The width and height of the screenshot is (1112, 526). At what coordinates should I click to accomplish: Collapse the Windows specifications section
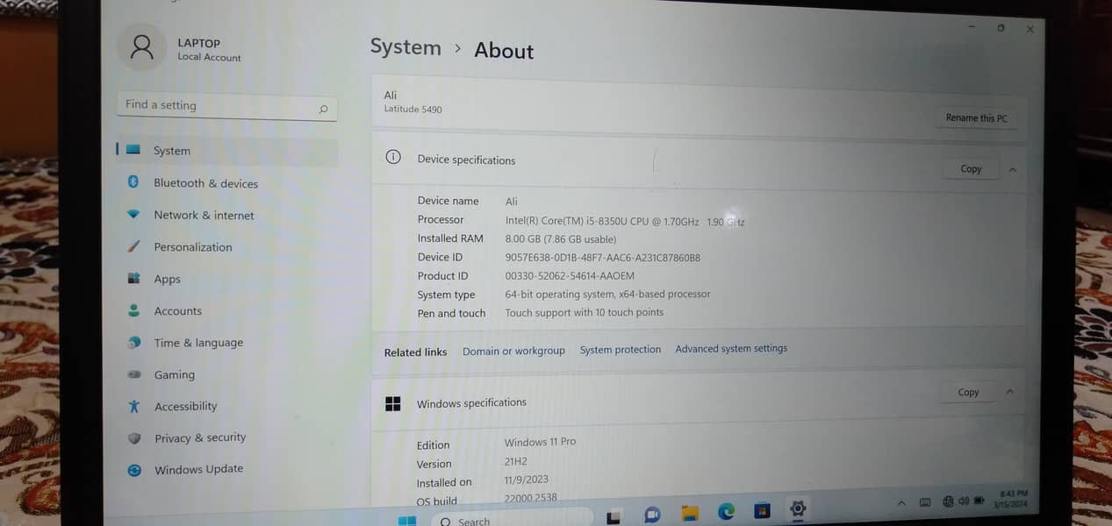tap(1009, 392)
